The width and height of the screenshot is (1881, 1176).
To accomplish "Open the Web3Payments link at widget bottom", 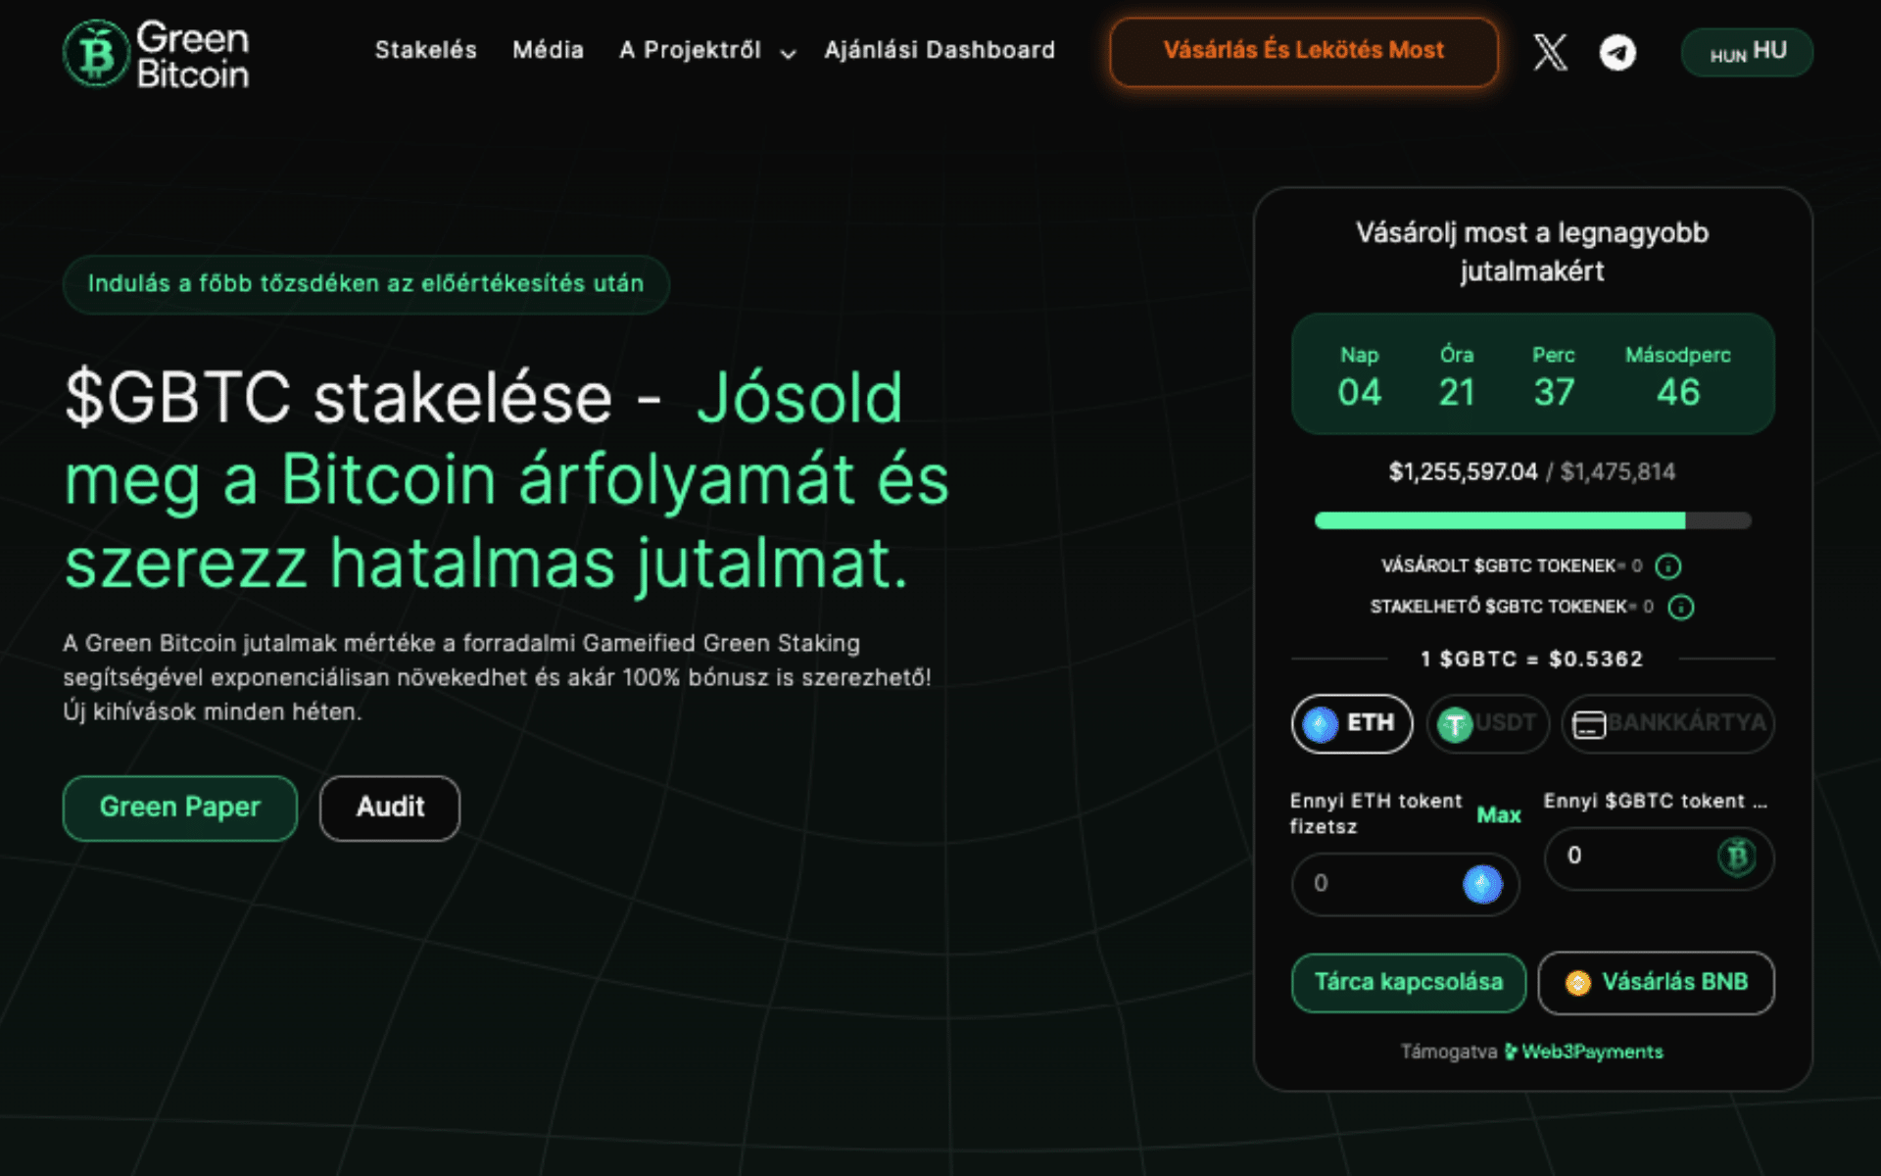I will [1592, 1051].
